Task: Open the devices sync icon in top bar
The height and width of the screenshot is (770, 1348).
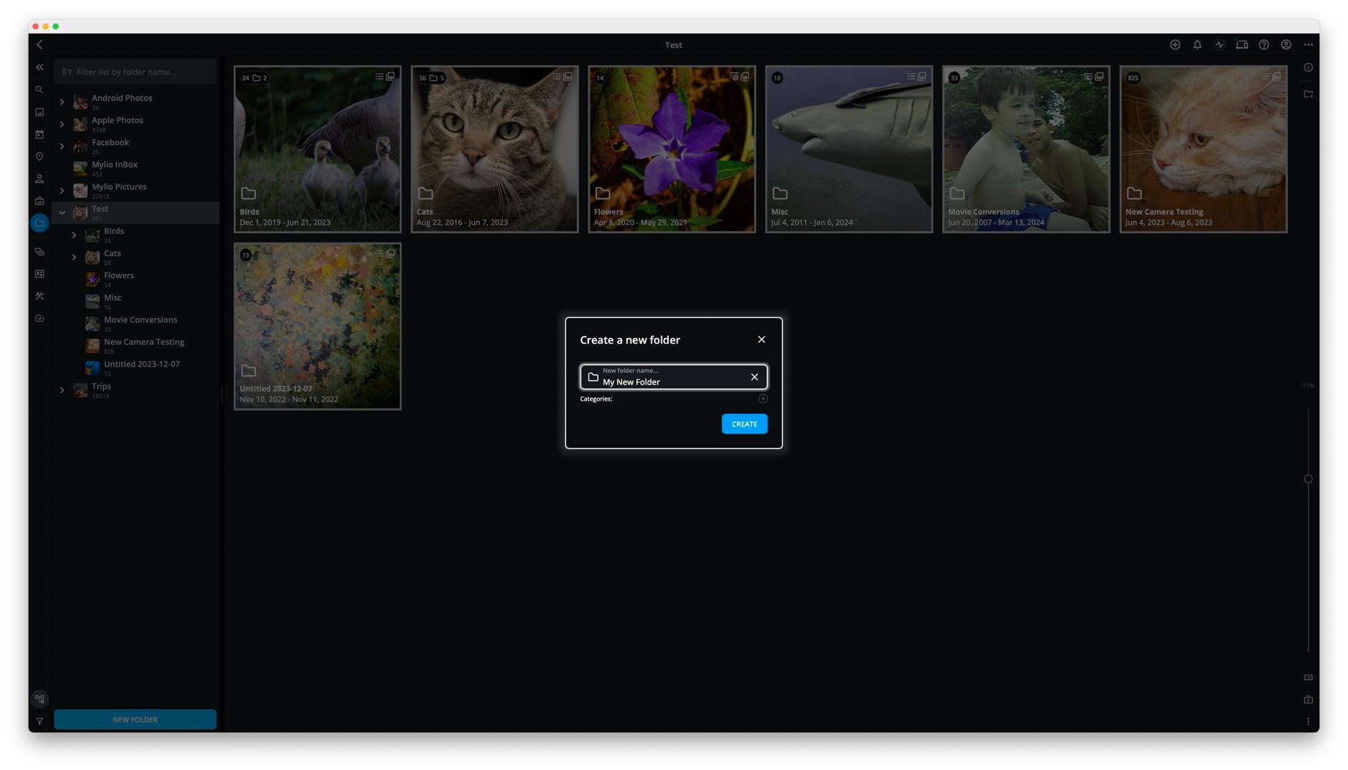Action: tap(1241, 45)
